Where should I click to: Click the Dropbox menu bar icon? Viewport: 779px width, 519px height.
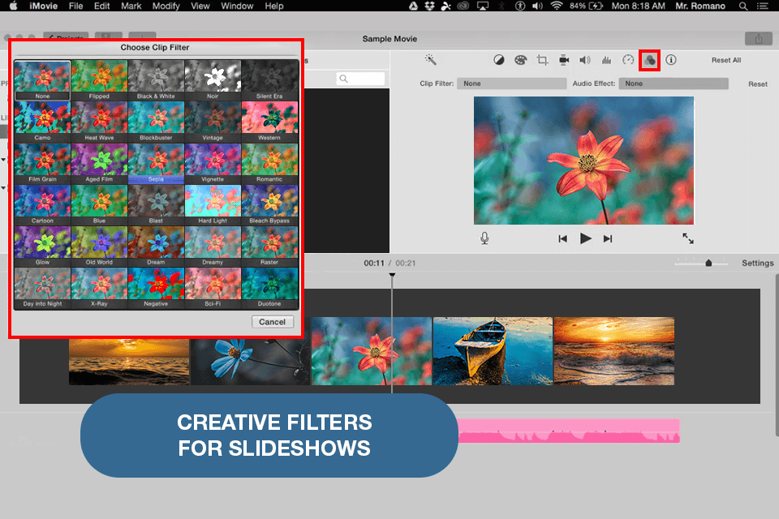[x=430, y=6]
